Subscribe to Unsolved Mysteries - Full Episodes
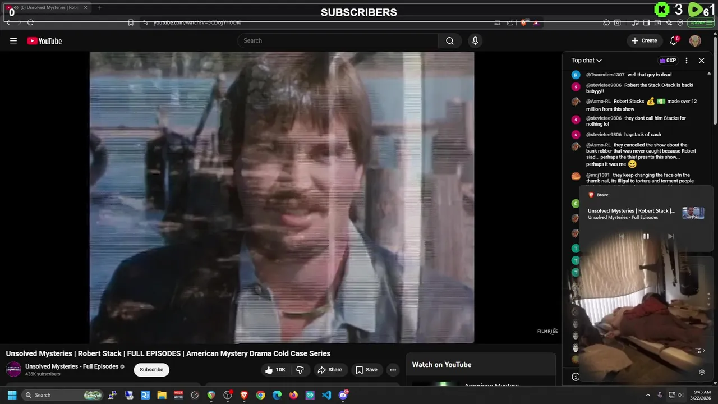Screen dimensions: 718x404 coord(151,370)
